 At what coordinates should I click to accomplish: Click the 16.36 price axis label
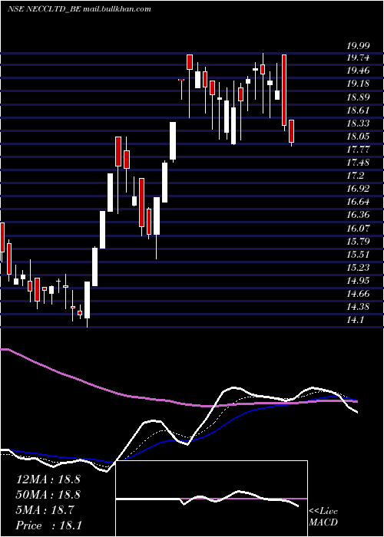(x=359, y=215)
